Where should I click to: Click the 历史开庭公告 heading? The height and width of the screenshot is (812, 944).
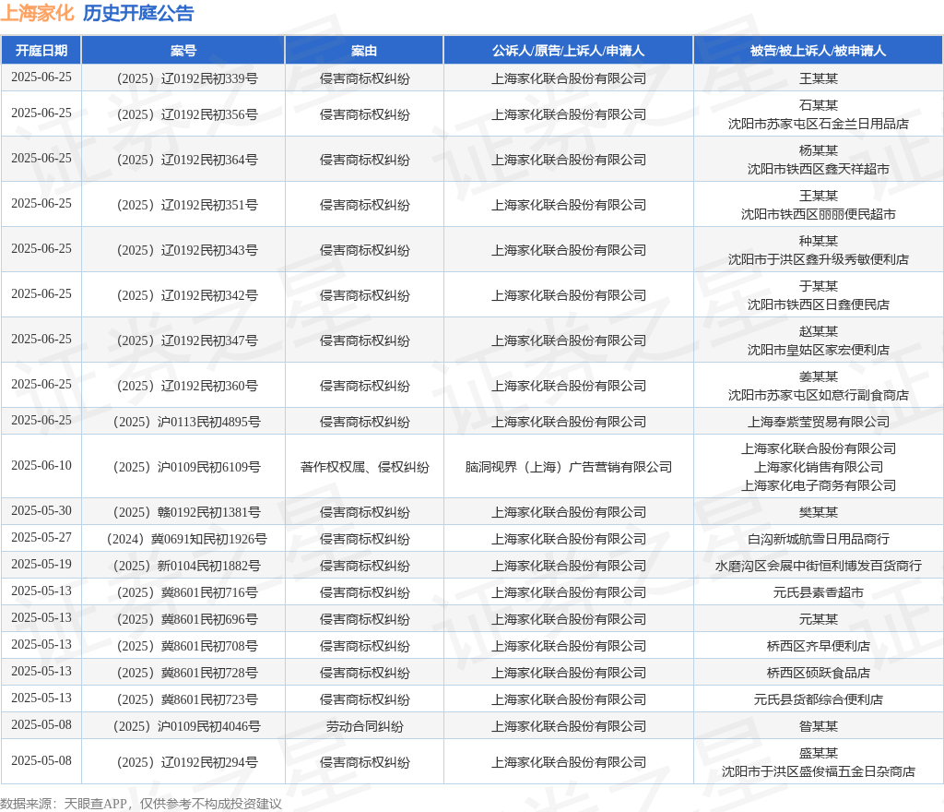click(x=138, y=13)
